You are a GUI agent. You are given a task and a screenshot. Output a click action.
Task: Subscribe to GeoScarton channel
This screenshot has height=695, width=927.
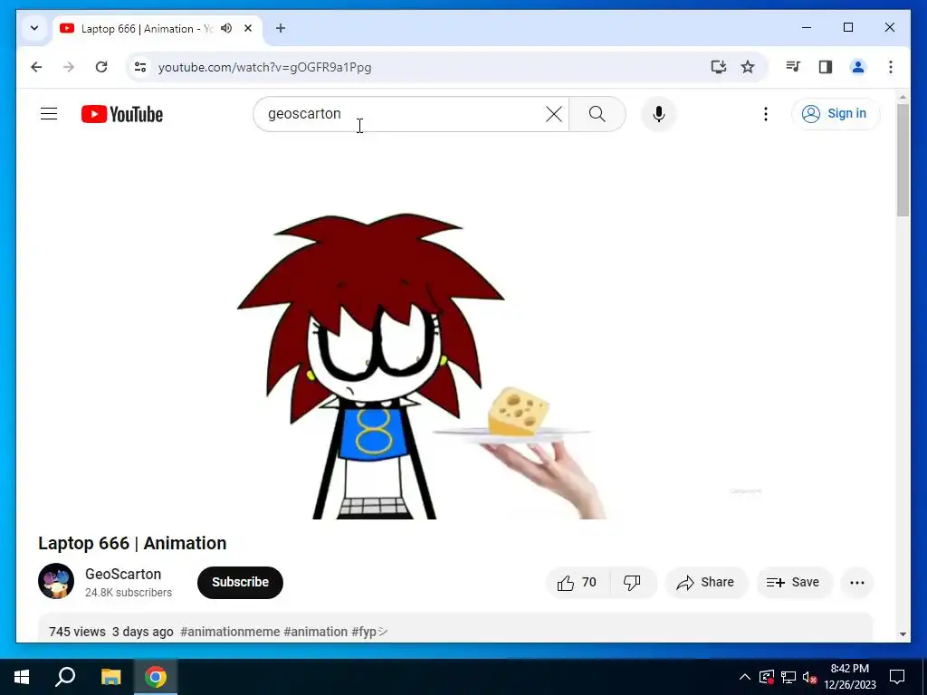(x=240, y=582)
